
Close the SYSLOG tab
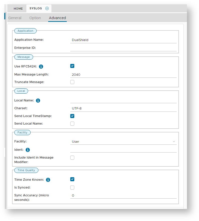47,8
